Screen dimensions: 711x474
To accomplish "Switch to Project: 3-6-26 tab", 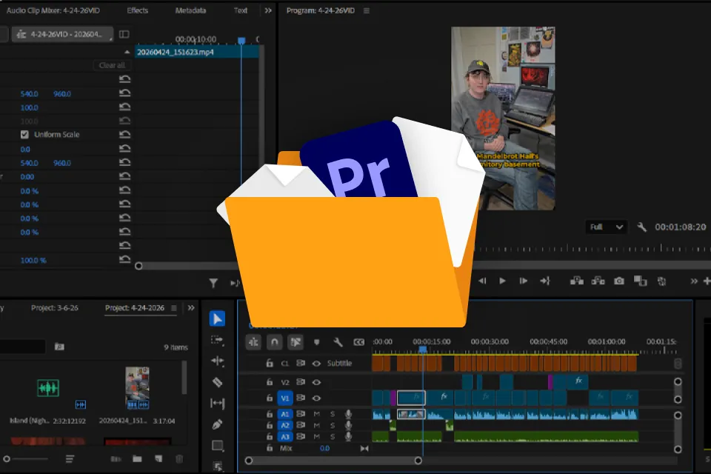I will pyautogui.click(x=54, y=308).
